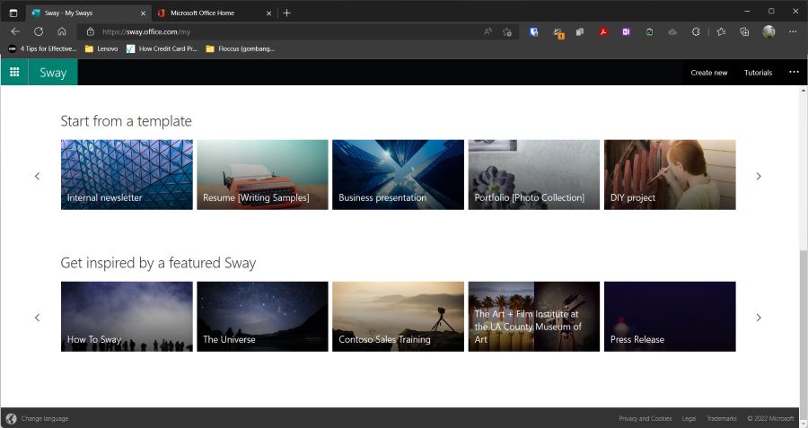Open Privacy and Cookies link
This screenshot has height=428, width=808.
(x=646, y=419)
